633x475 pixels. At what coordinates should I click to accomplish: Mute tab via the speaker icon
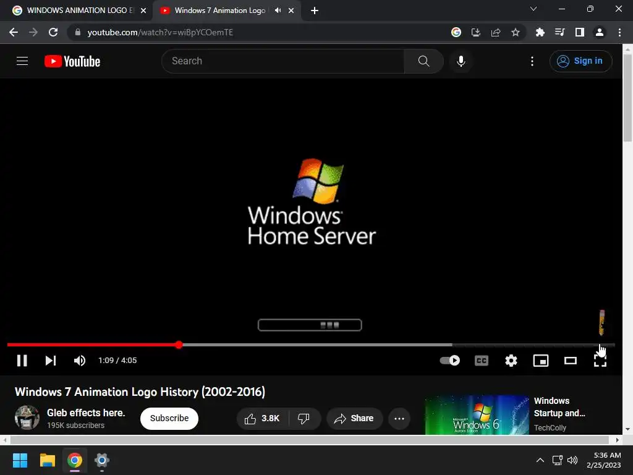click(x=278, y=11)
